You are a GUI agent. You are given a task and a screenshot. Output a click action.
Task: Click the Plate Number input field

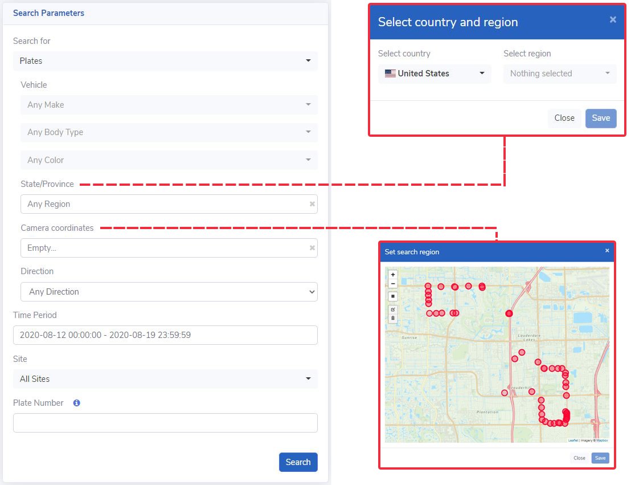pos(165,423)
